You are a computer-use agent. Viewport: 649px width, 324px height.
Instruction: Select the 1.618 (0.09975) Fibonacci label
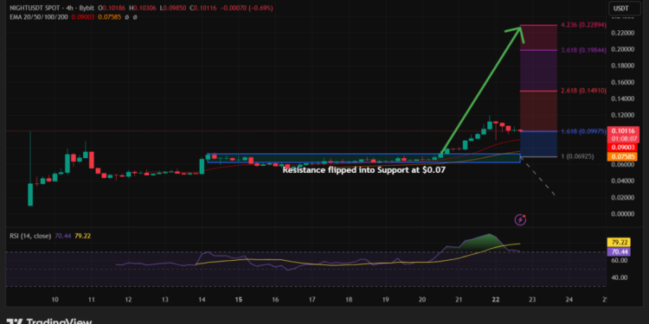583,131
